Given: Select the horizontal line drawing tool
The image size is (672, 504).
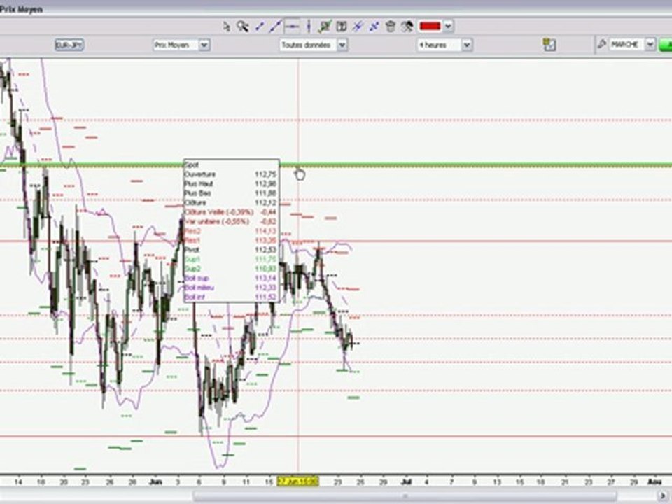Looking at the screenshot, I should 292,27.
